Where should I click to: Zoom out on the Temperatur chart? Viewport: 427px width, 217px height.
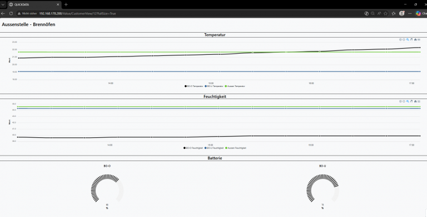coord(404,40)
